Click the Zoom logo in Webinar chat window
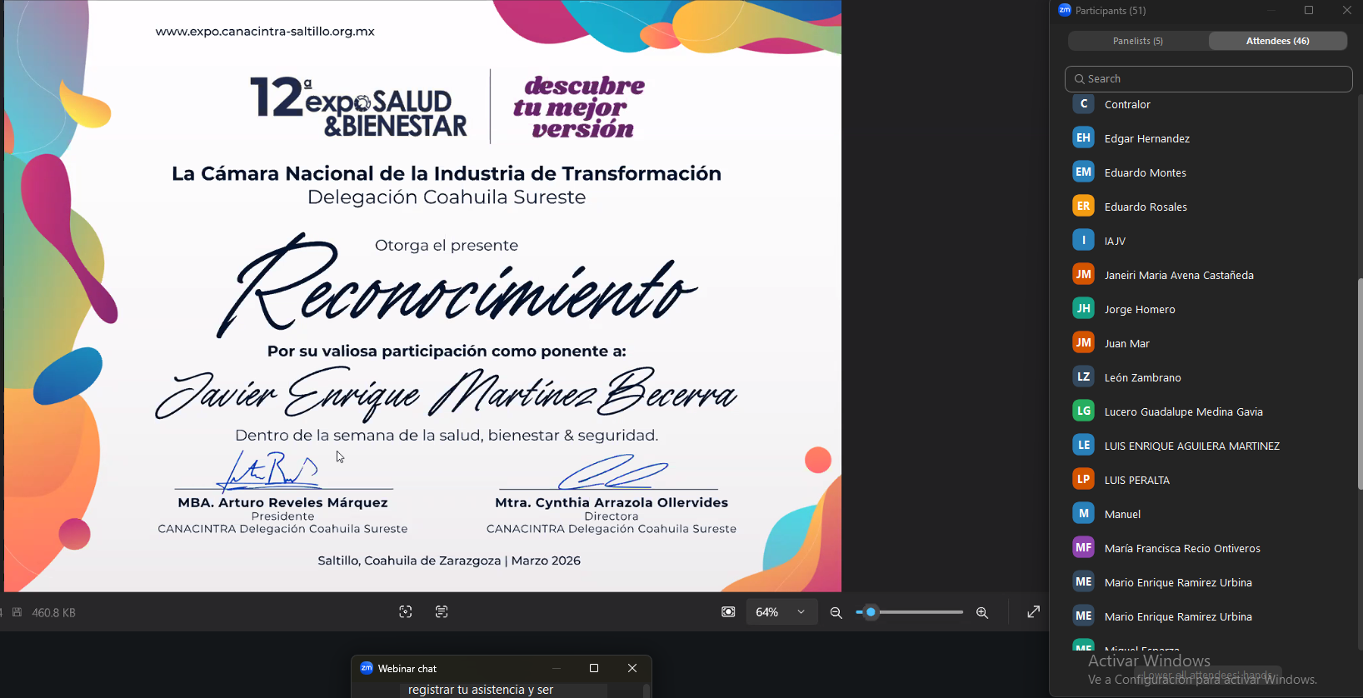1363x698 pixels. (x=367, y=668)
